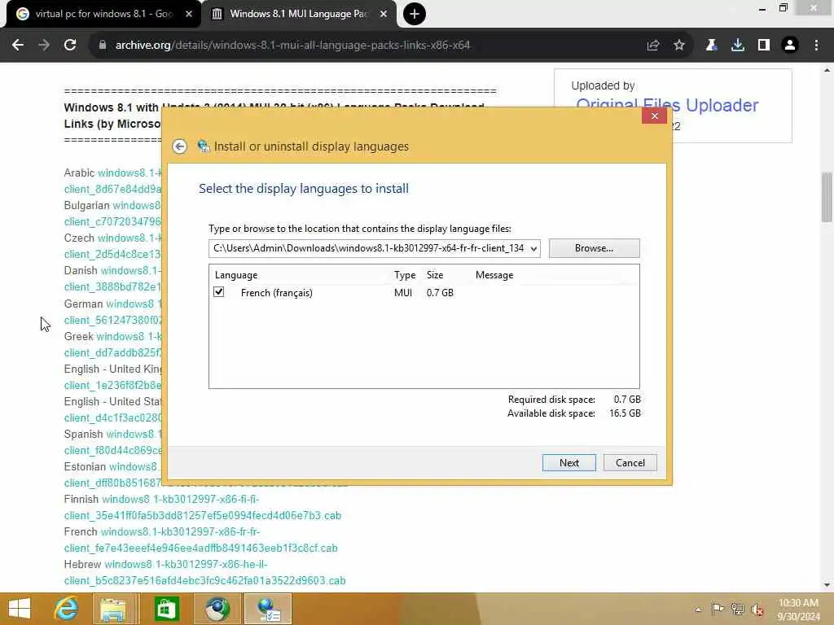Click the network tray icon

[x=737, y=609]
